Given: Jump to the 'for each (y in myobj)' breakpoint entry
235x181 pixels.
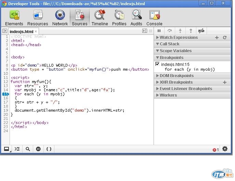Looking at the screenshot, I should pyautogui.click(x=190, y=69).
